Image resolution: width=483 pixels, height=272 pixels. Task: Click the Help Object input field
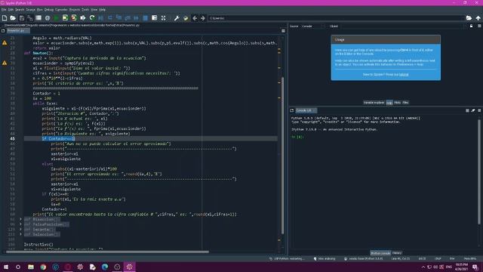[402, 26]
